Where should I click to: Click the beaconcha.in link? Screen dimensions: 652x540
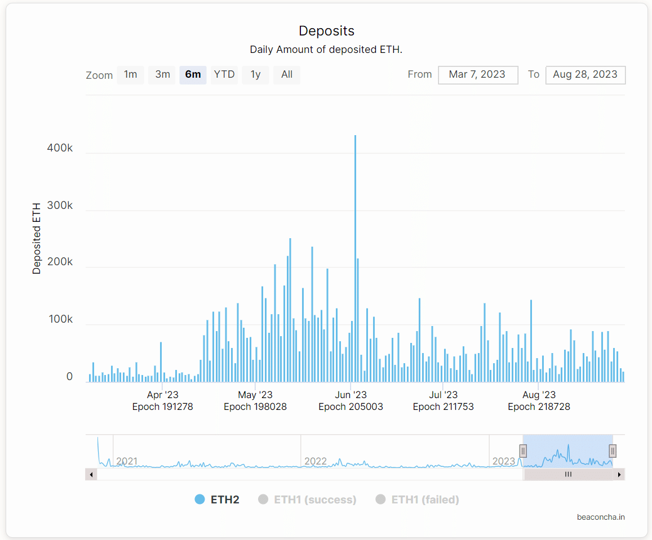pyautogui.click(x=600, y=517)
